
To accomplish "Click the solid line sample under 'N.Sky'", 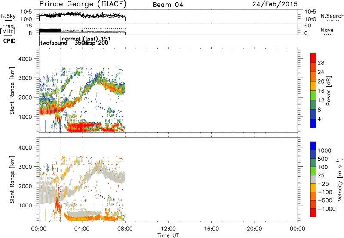I will (x=8, y=20).
